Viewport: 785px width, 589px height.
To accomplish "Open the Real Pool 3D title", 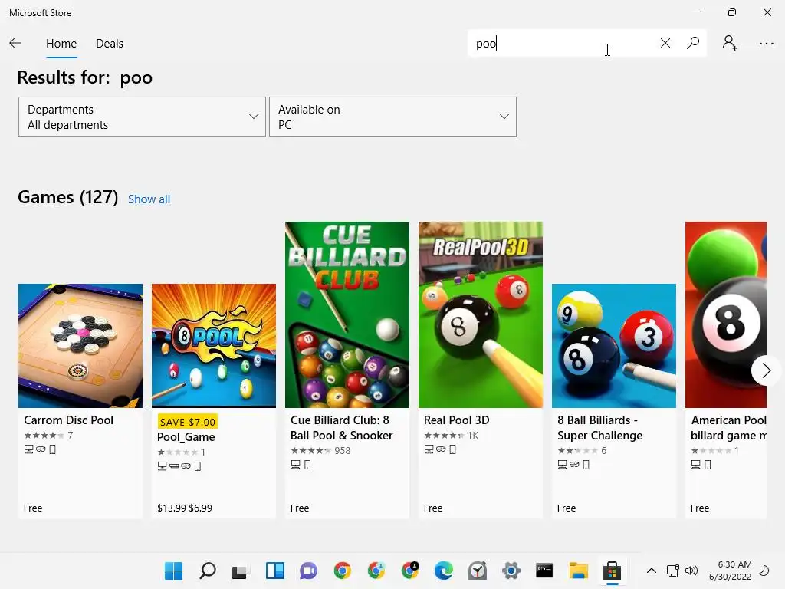I will click(457, 420).
